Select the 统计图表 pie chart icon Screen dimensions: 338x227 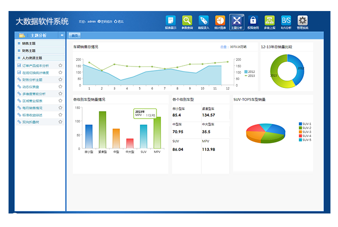click(x=220, y=21)
